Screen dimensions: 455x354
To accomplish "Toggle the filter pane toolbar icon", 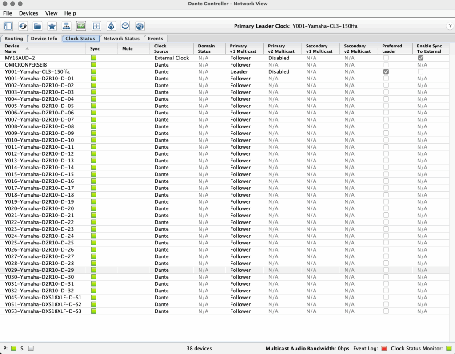I will 8,26.
